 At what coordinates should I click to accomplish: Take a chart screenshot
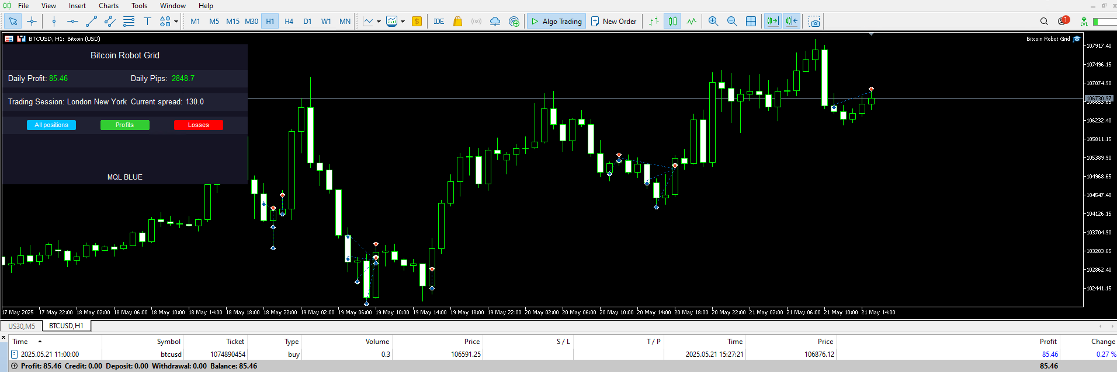coord(814,22)
